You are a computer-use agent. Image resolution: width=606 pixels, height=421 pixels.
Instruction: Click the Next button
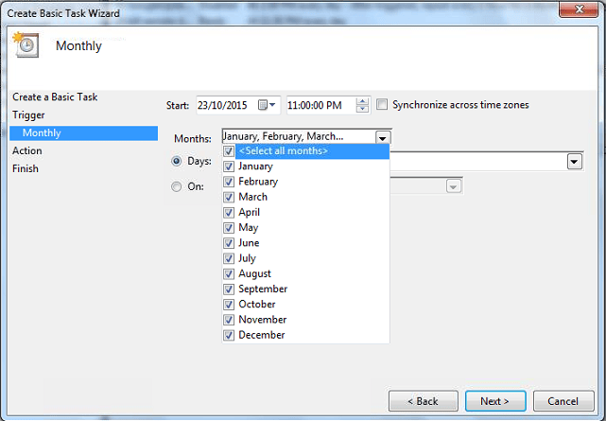(x=495, y=401)
